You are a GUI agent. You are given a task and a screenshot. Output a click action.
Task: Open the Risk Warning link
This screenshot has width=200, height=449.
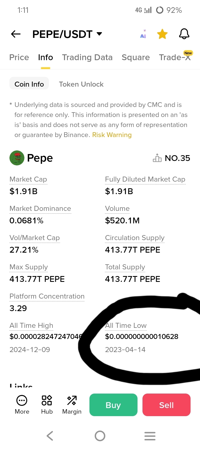click(112, 135)
